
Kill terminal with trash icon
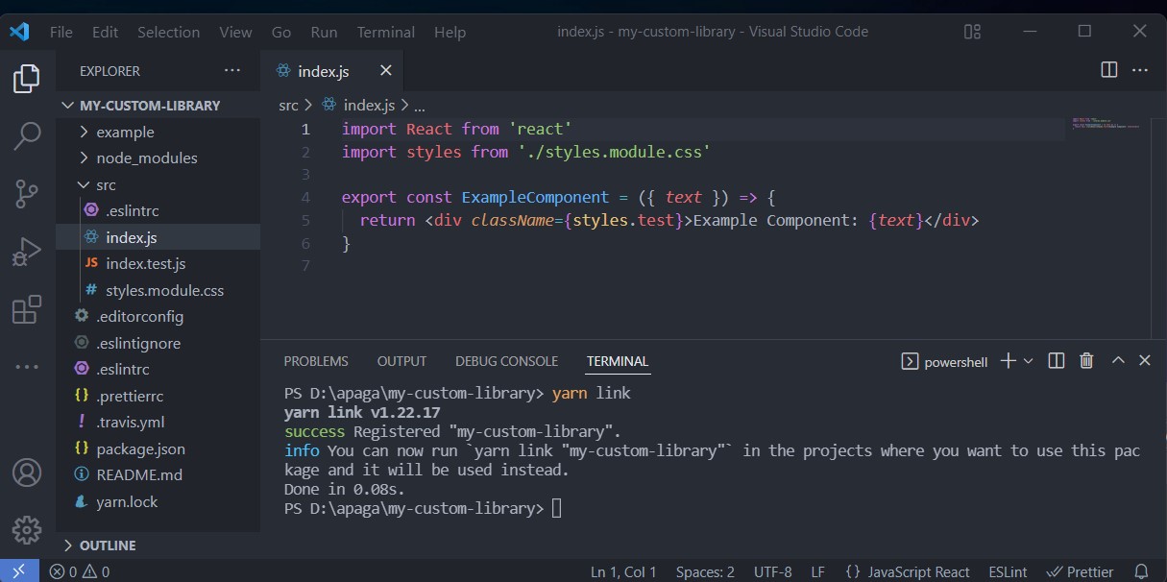1086,361
